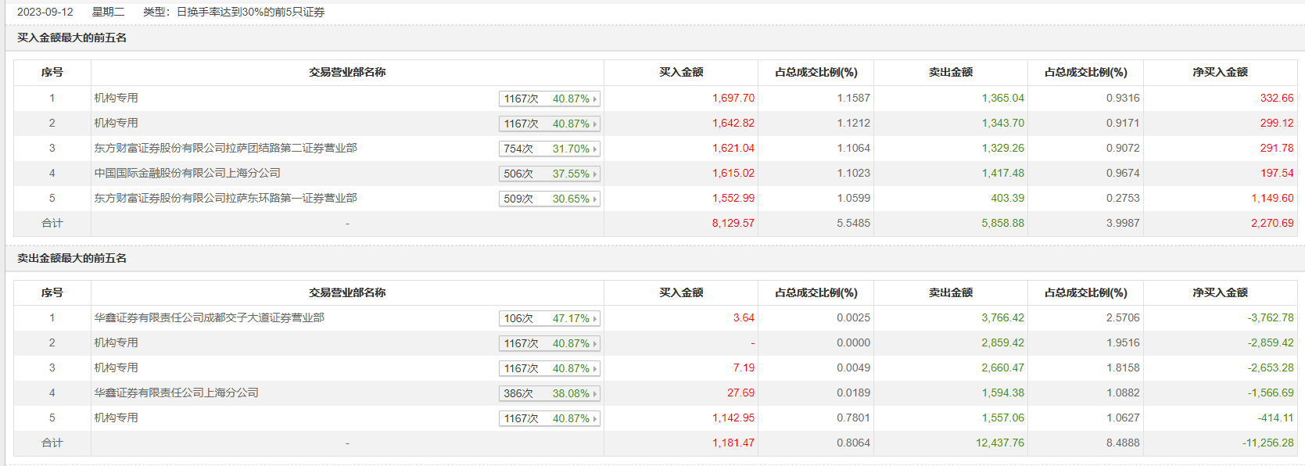This screenshot has width=1305, height=466.
Task: Expand the 386次 38.08% stats badge
Action: coord(550,393)
